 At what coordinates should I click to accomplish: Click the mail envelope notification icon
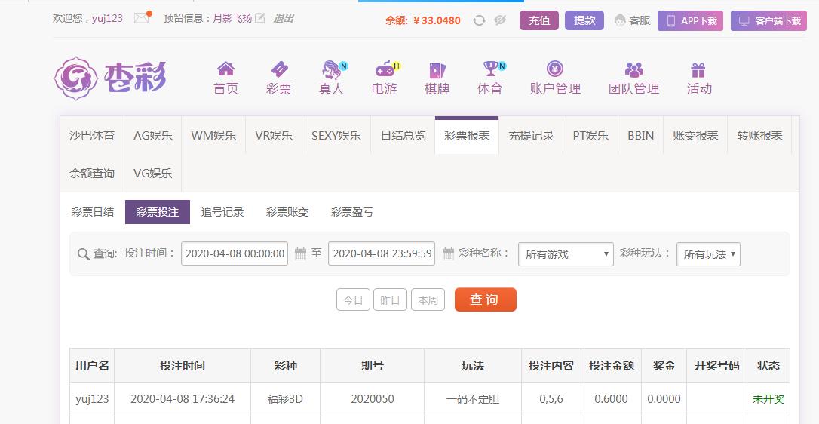click(x=141, y=19)
